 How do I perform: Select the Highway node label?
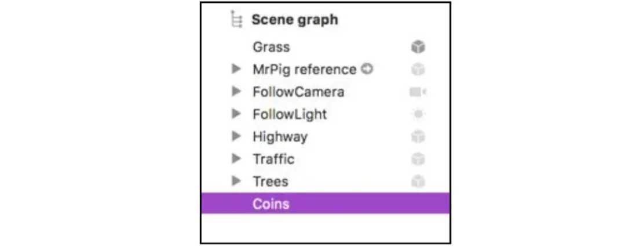click(x=280, y=137)
